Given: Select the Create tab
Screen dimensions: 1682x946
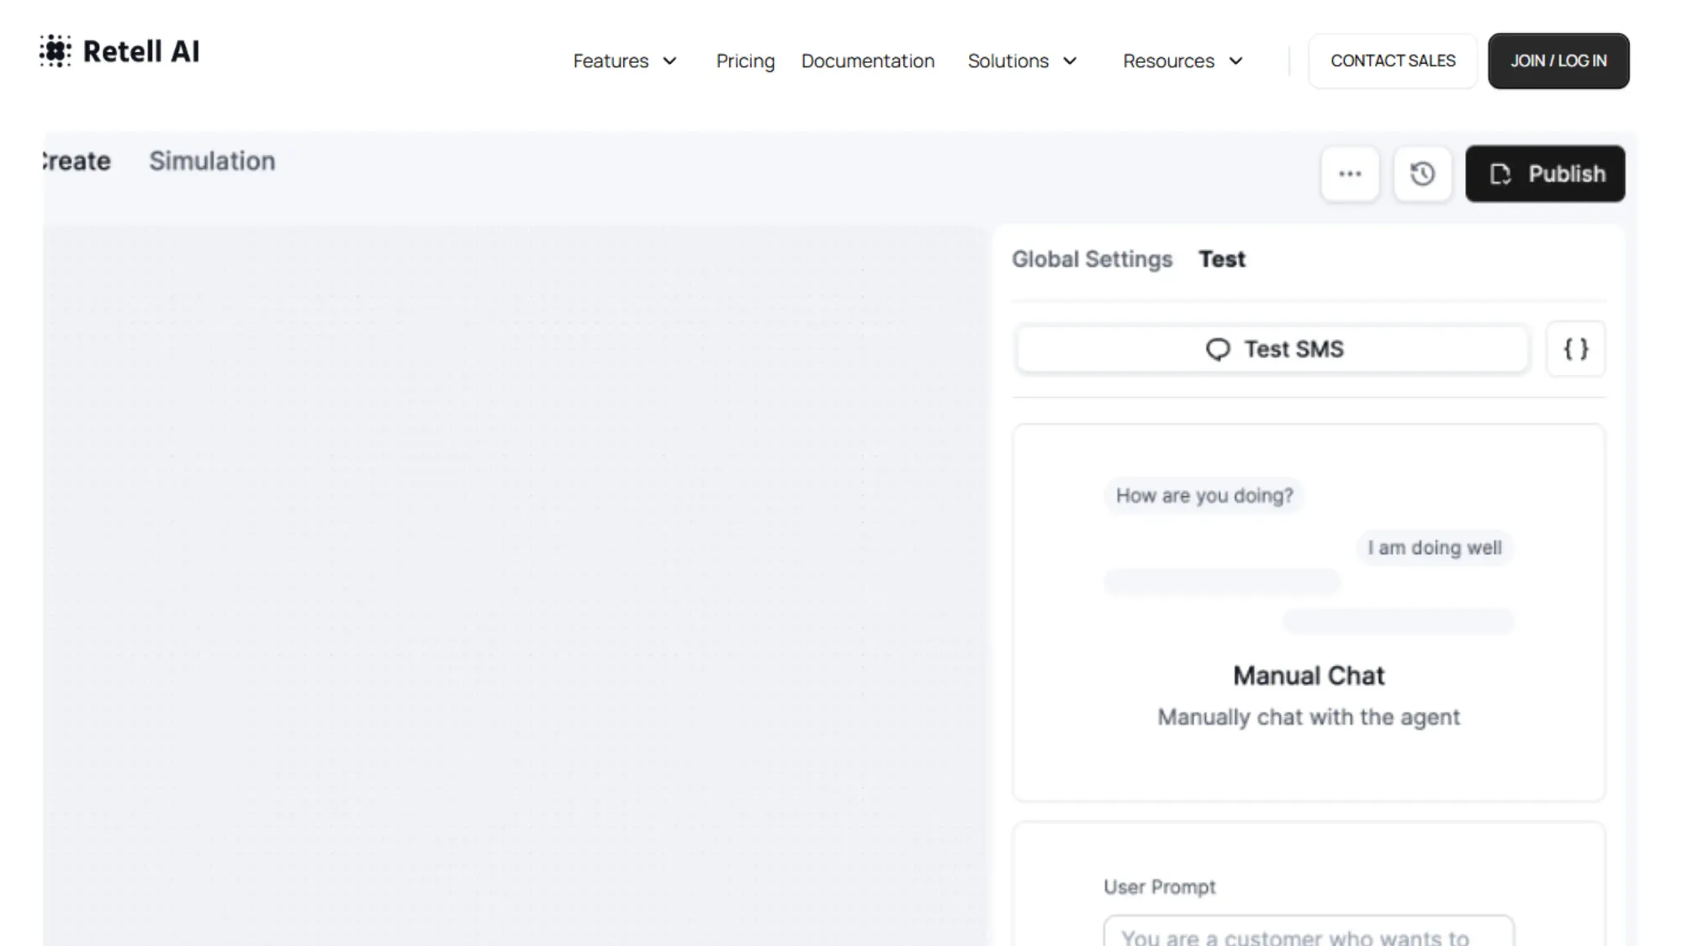Looking at the screenshot, I should pyautogui.click(x=77, y=161).
